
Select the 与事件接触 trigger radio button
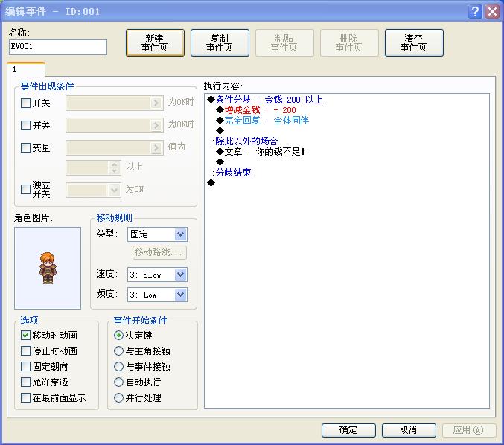click(x=118, y=367)
